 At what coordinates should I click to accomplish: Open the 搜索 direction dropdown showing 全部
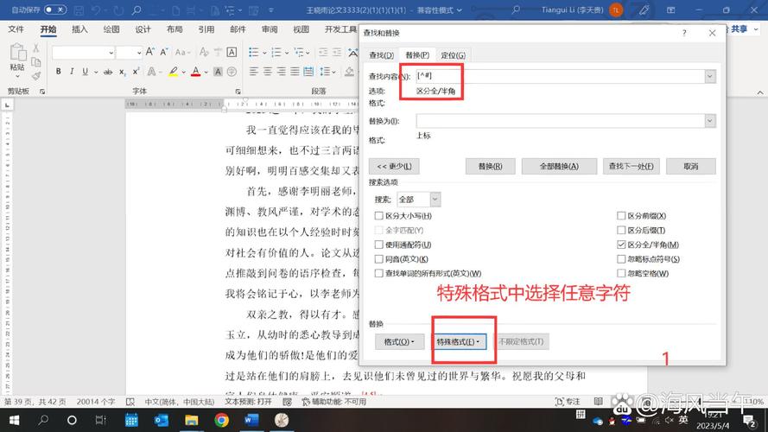(x=435, y=200)
